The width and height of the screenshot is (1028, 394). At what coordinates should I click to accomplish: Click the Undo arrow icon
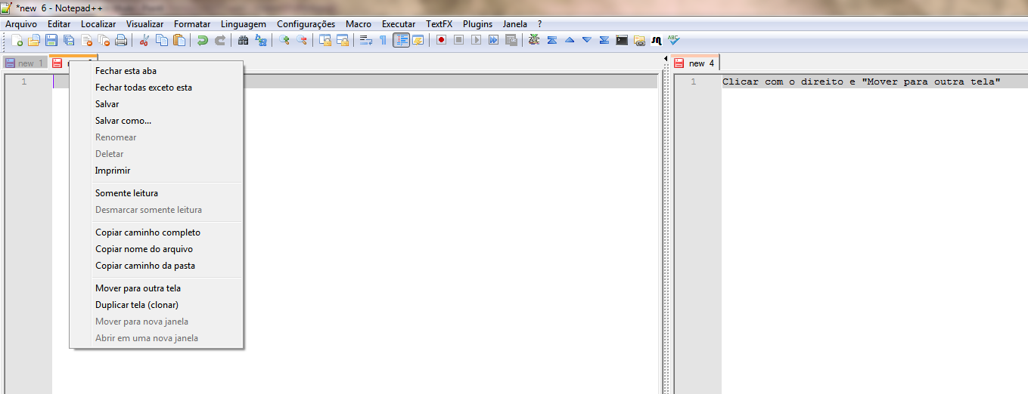(x=203, y=40)
